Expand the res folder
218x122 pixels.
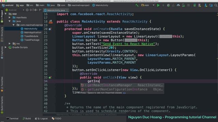tap(10, 44)
